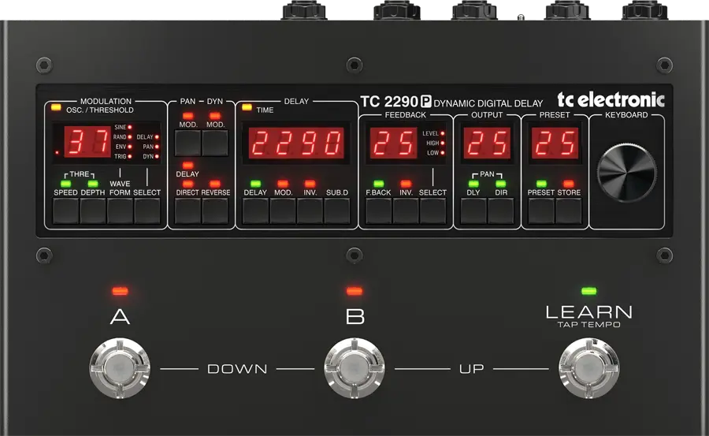Viewport: 709px width, 436px height.
Task: Click the red LED above footswitch A
Action: [120, 291]
